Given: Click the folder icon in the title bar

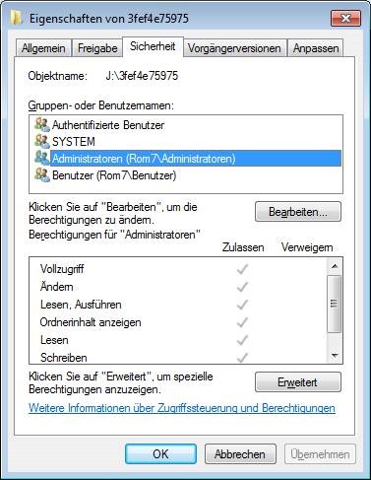Looking at the screenshot, I should (16, 18).
